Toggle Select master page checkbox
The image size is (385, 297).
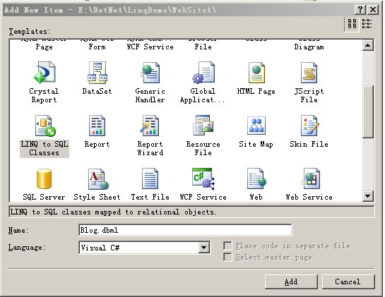[227, 257]
